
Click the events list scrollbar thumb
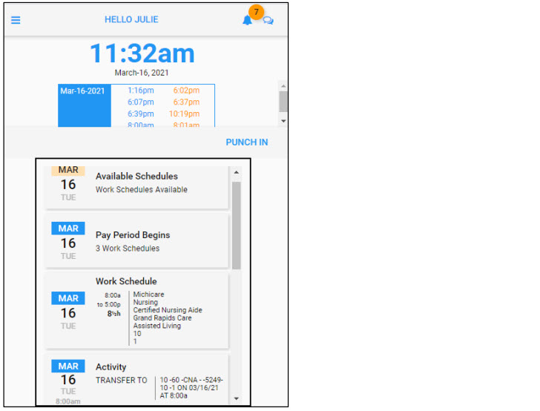click(x=237, y=225)
